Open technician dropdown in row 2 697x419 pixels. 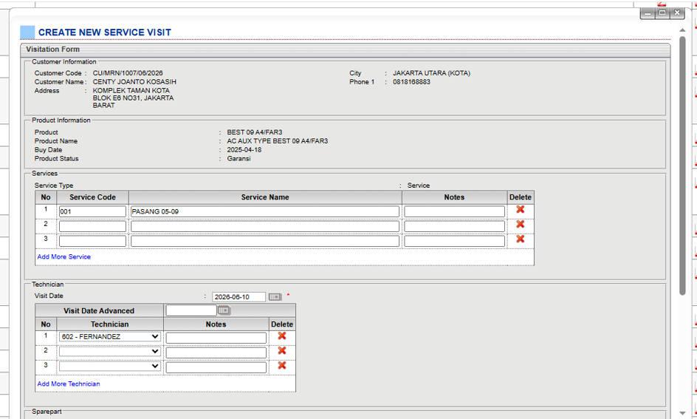(x=110, y=352)
